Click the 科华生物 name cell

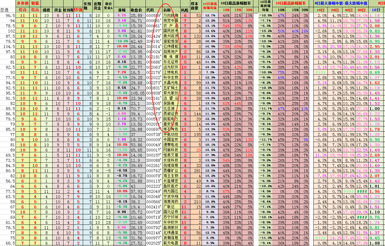point(171,77)
